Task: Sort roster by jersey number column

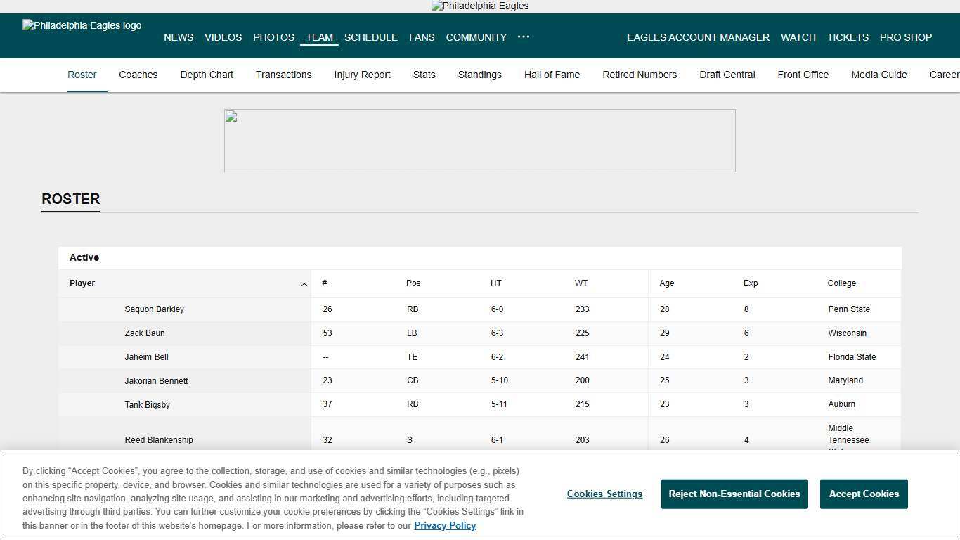Action: pyautogui.click(x=325, y=283)
